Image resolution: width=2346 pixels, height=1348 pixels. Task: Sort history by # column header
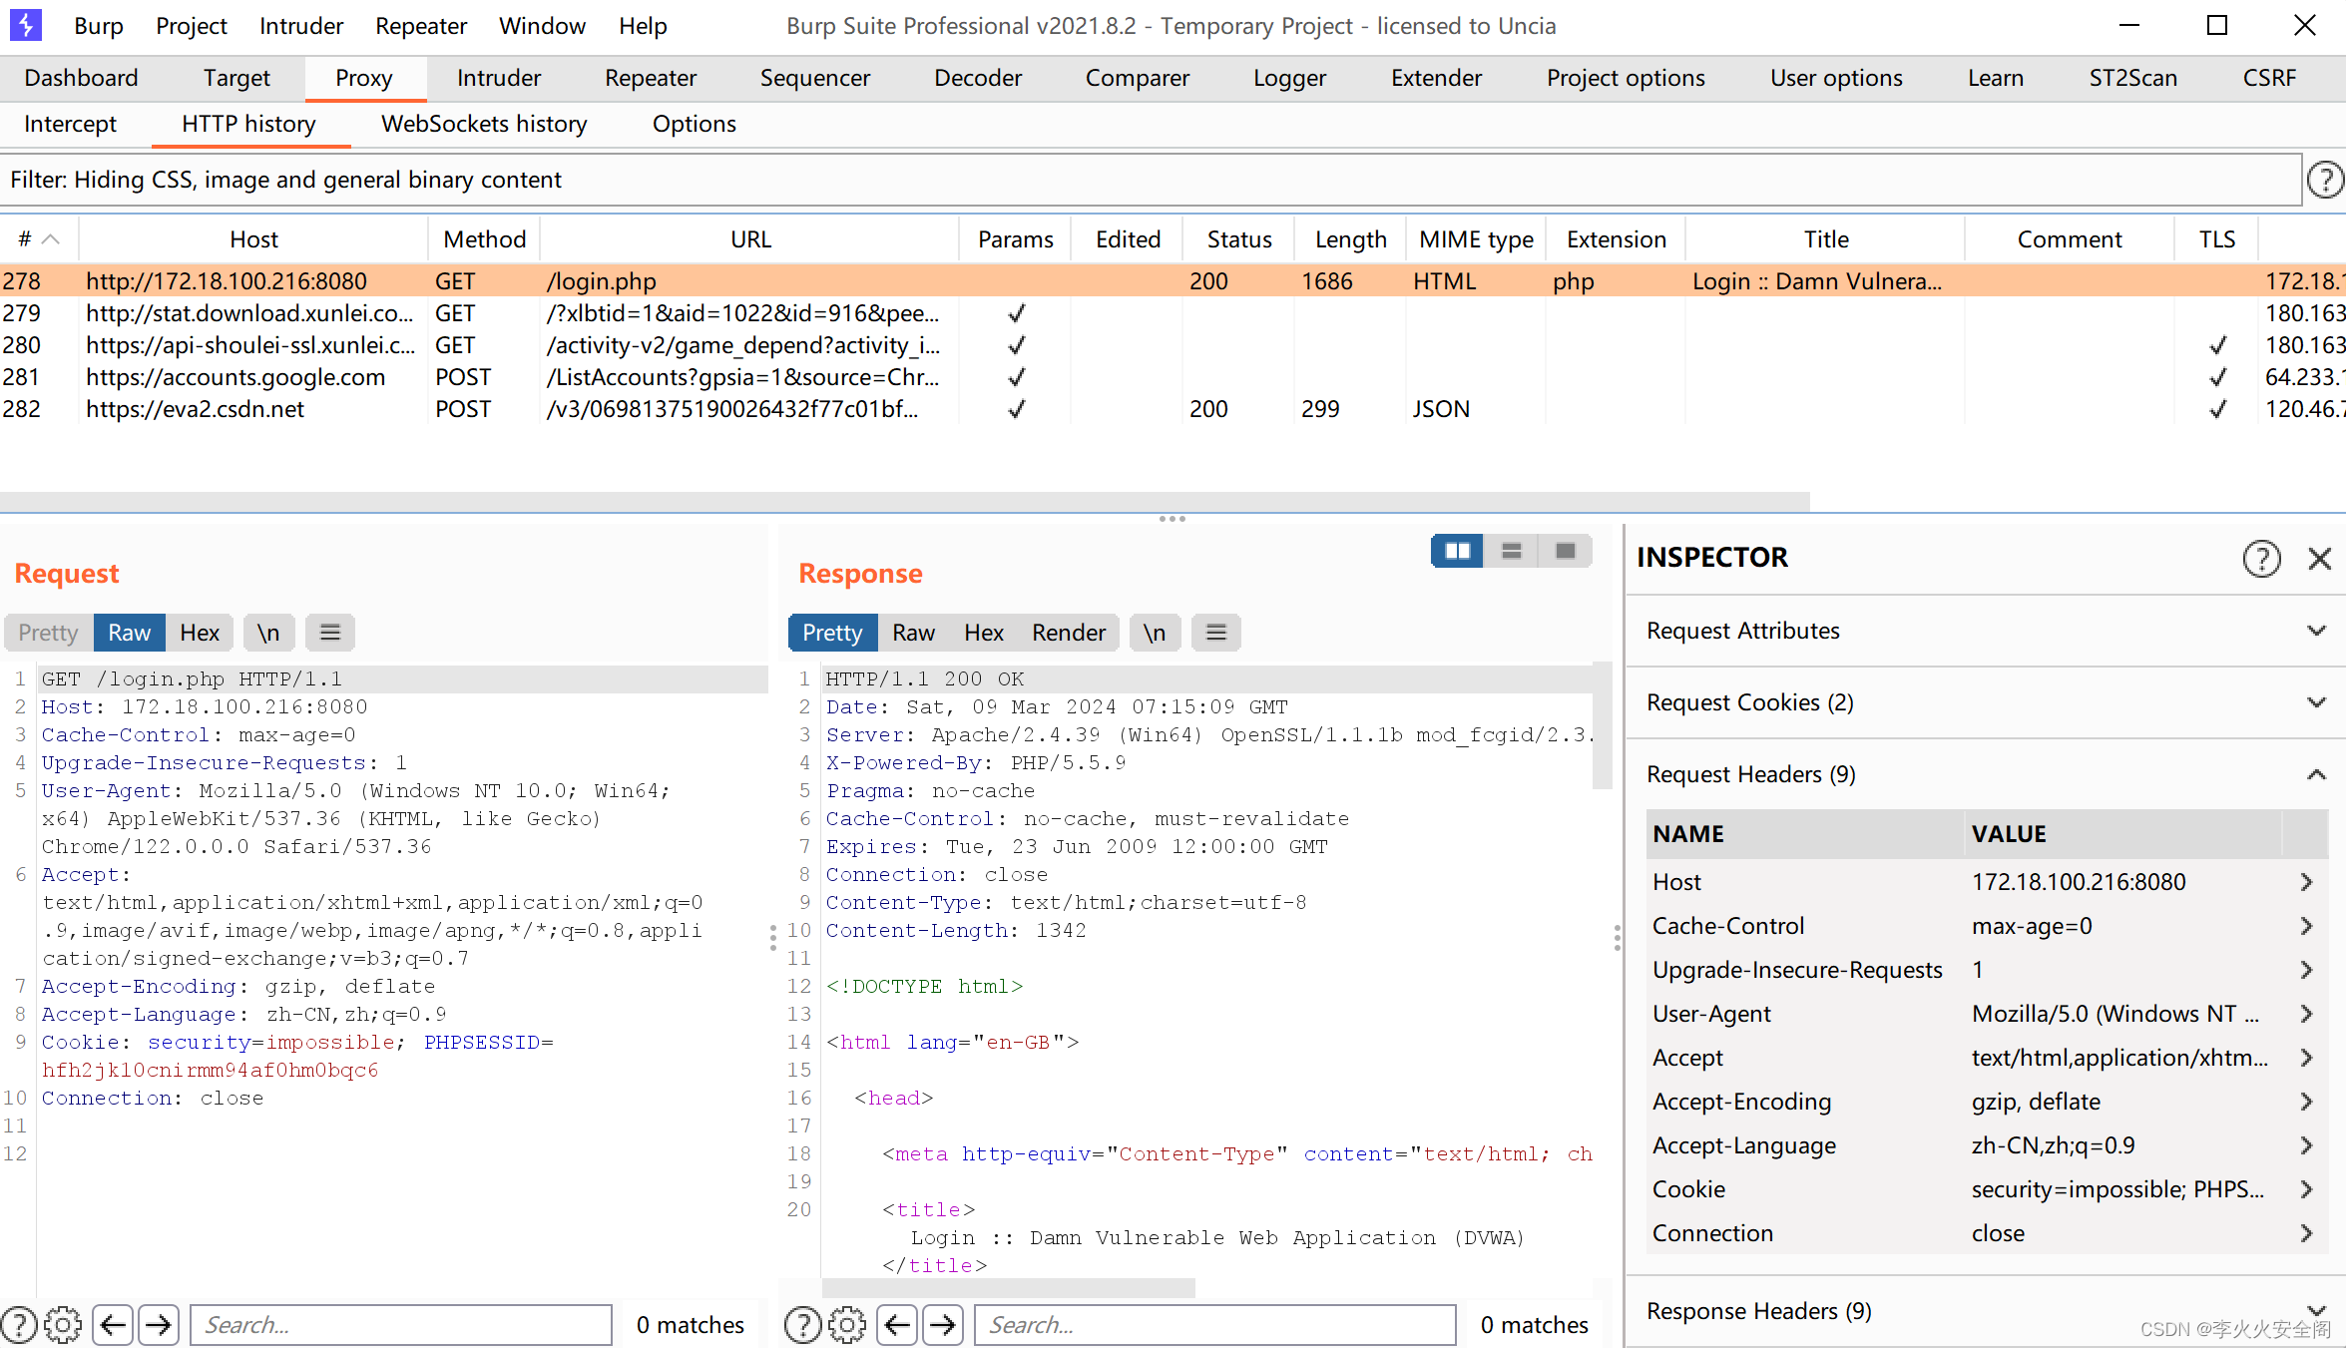tap(38, 239)
